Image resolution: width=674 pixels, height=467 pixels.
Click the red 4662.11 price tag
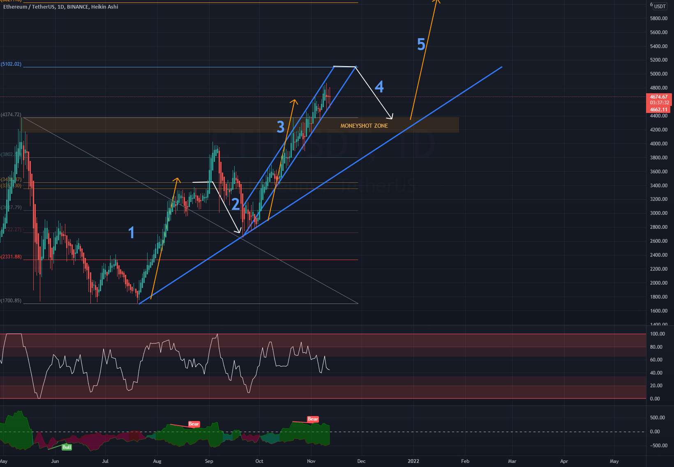tap(659, 110)
